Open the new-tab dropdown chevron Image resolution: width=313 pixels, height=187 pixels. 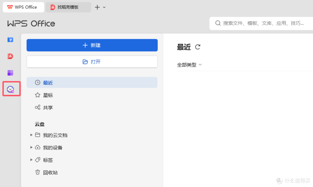(104, 7)
